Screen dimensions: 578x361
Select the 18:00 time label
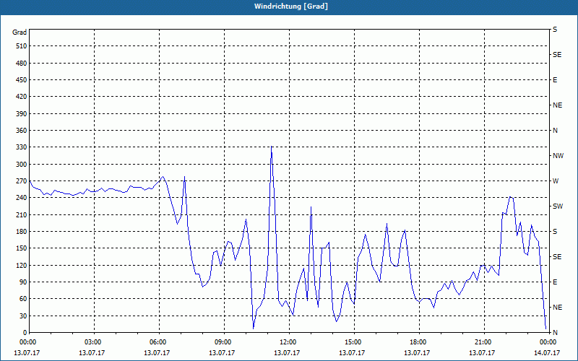point(419,342)
